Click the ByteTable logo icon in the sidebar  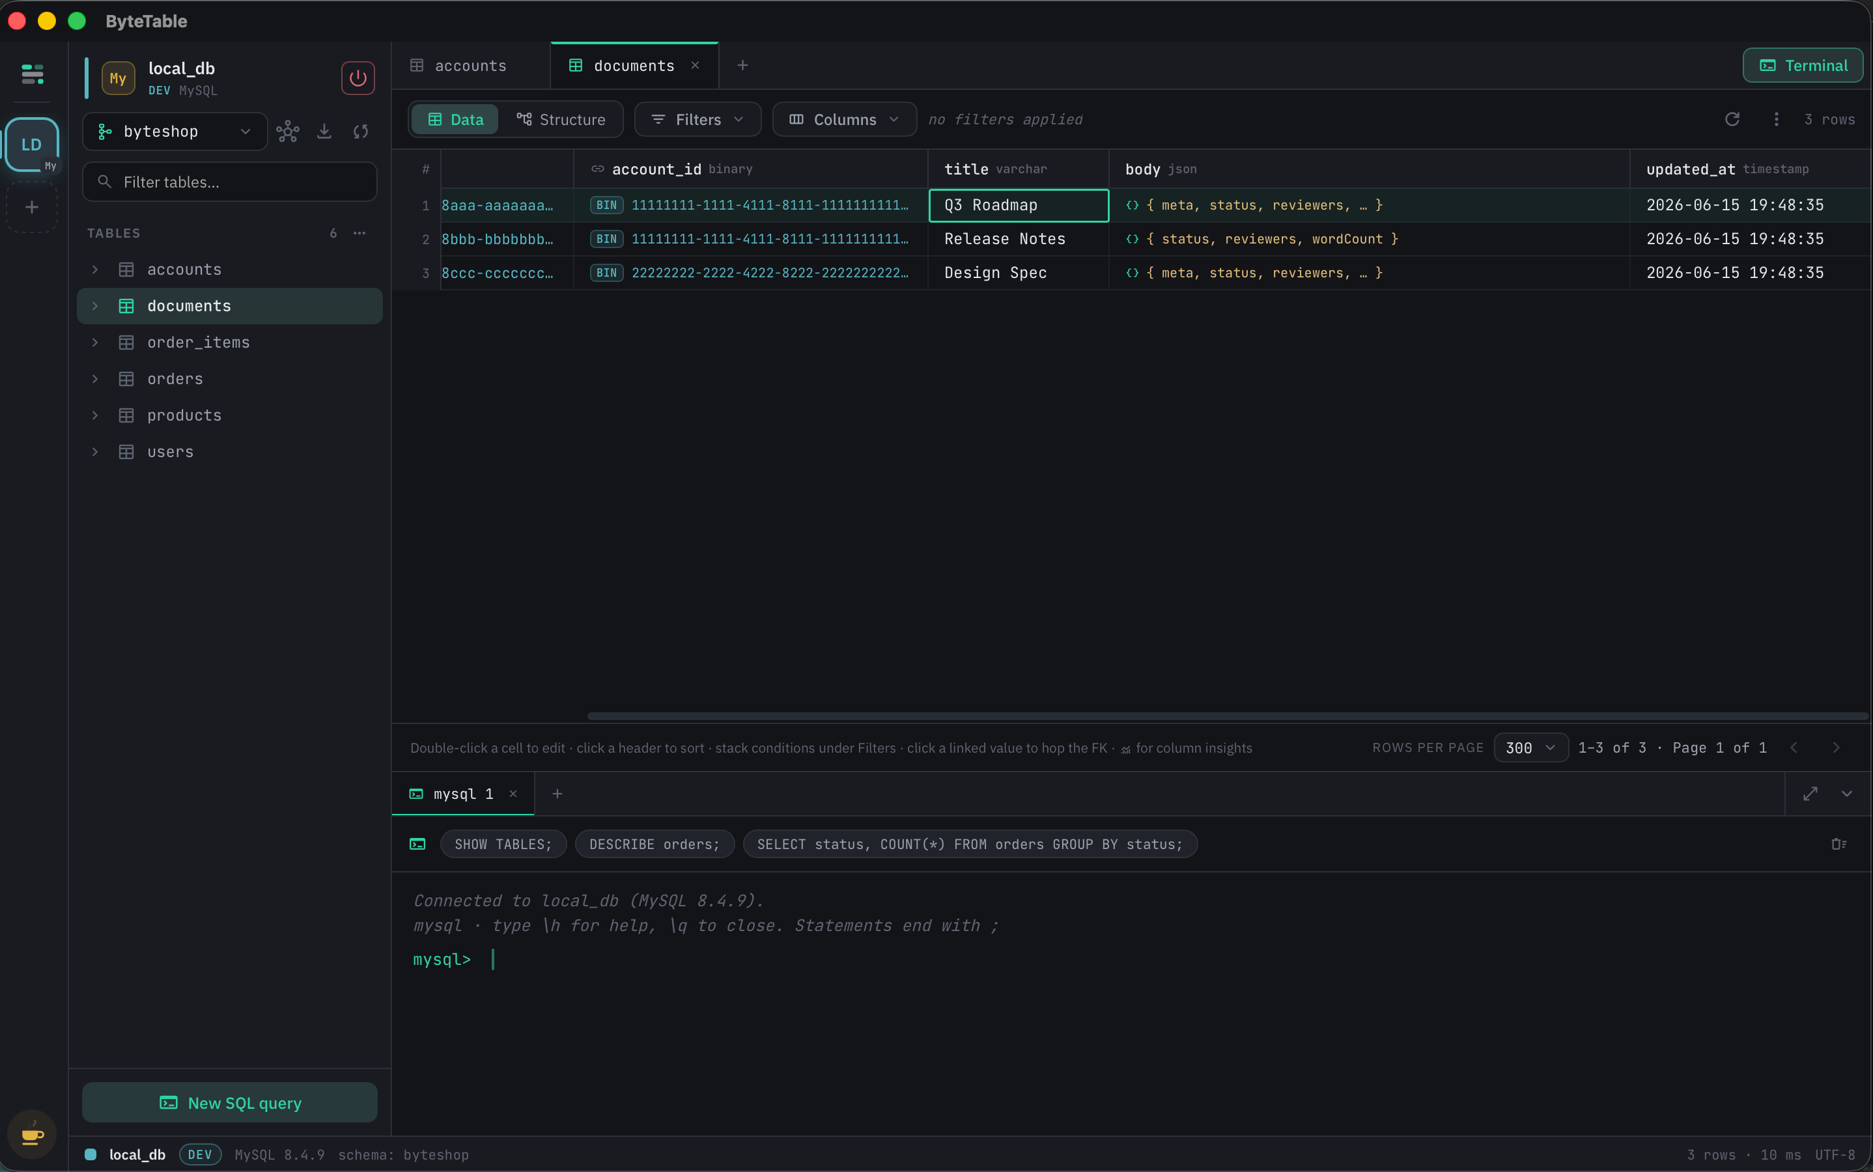pyautogui.click(x=32, y=74)
